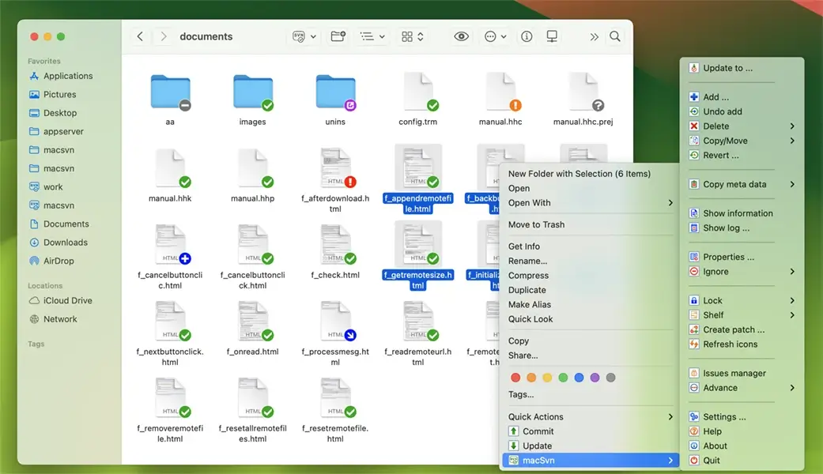The height and width of the screenshot is (474, 823).
Task: Expand the Copy meta data submenu arrow
Action: [x=792, y=185]
